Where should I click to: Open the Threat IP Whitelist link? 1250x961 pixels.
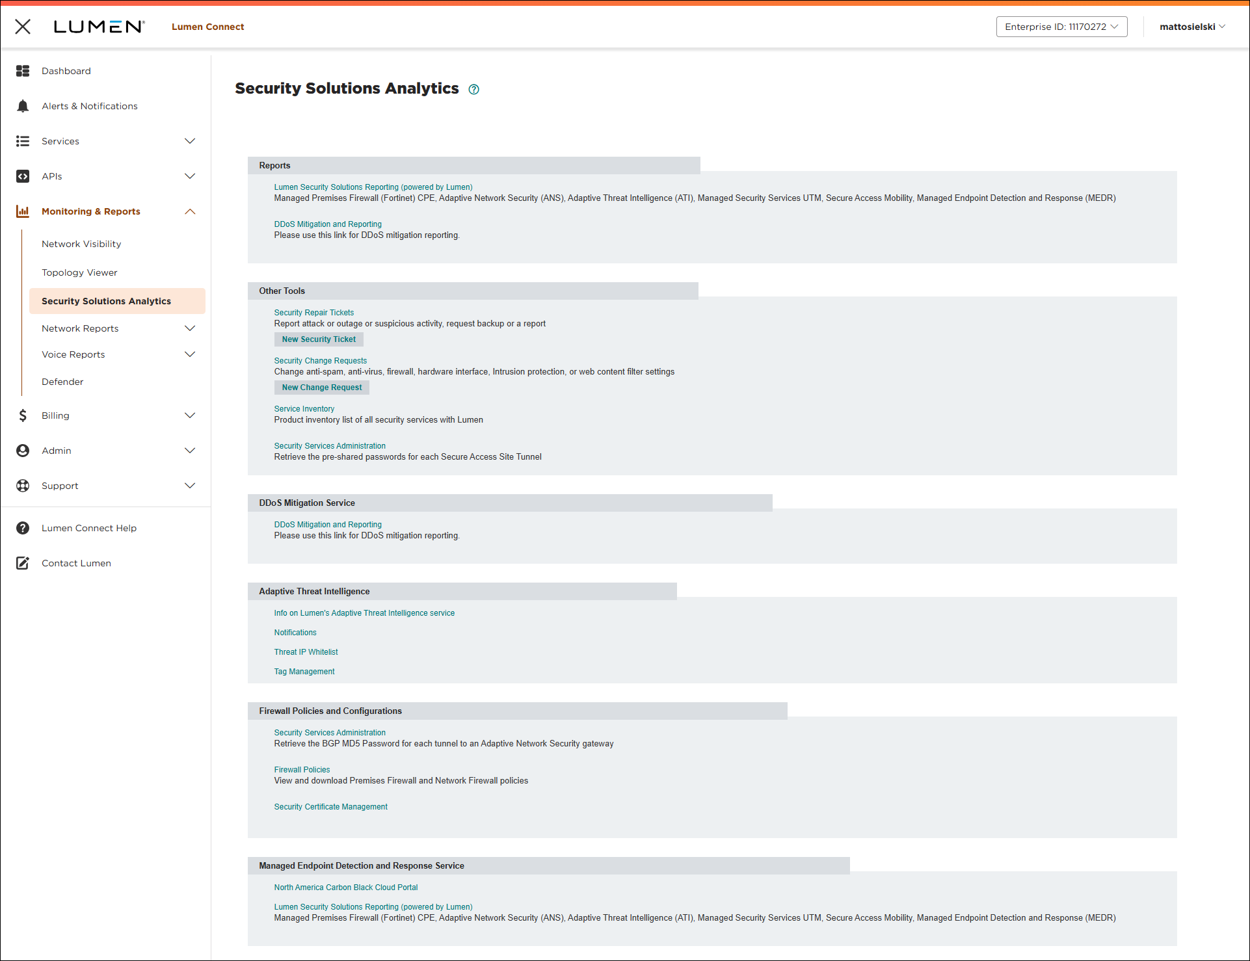[x=306, y=652]
